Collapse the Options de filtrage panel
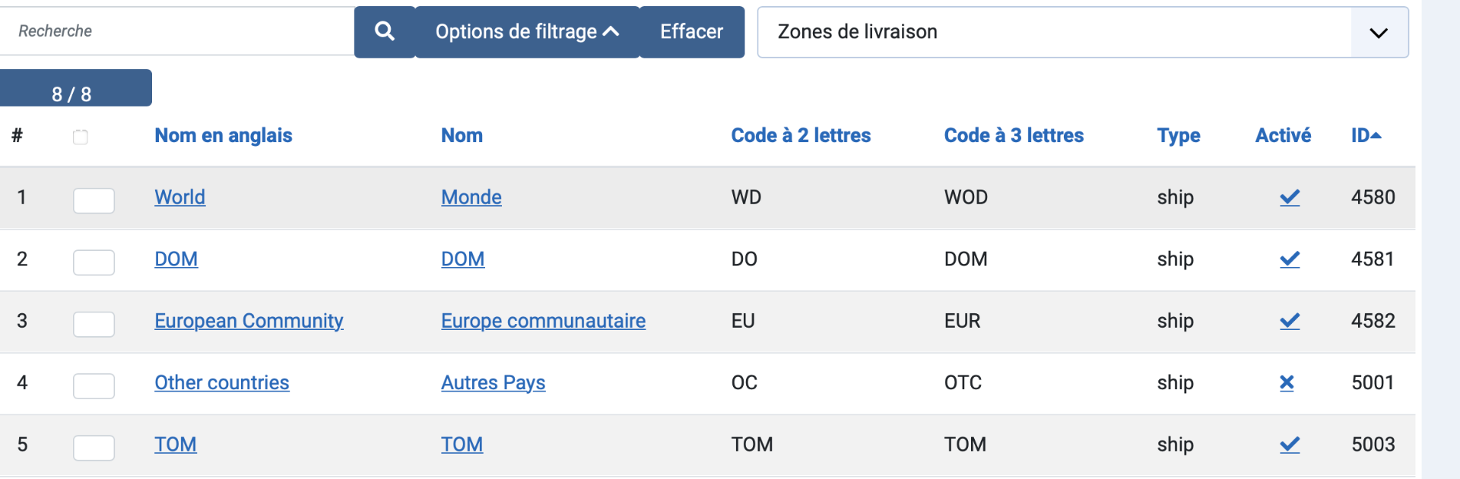The height and width of the screenshot is (479, 1460). (527, 32)
